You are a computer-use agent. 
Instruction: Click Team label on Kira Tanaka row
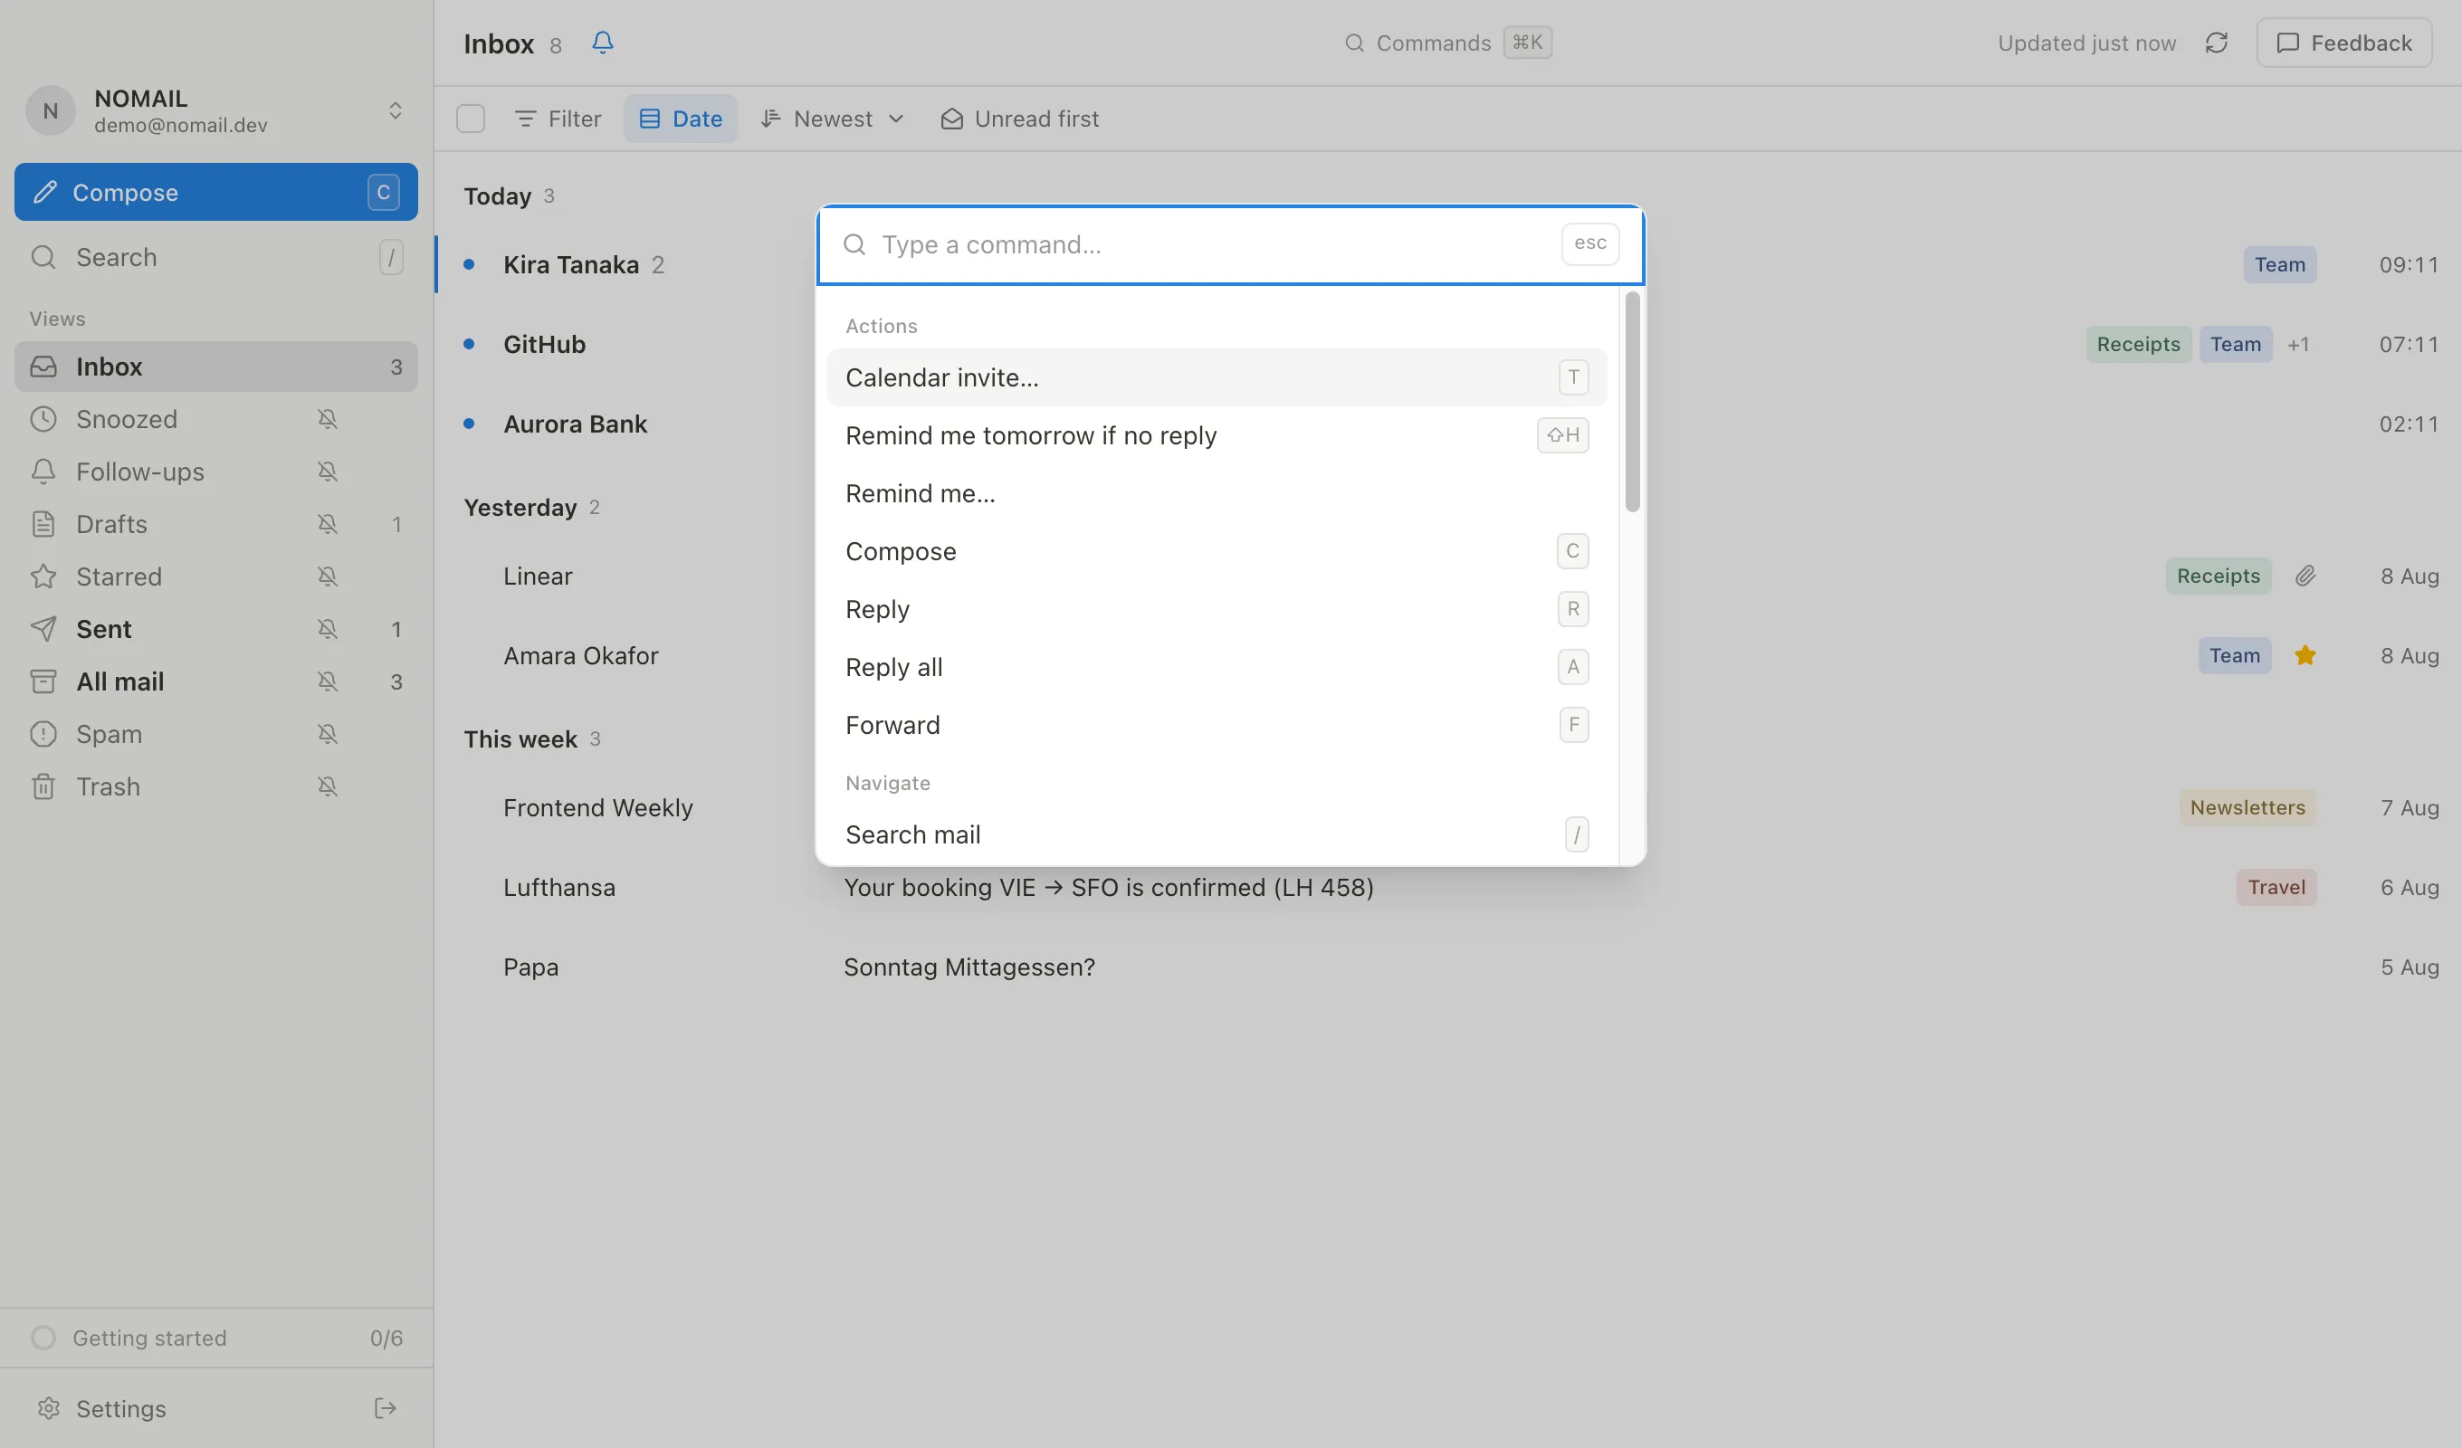(2279, 265)
